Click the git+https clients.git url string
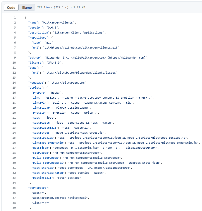Screen dimensions: 202x211 [81, 48]
